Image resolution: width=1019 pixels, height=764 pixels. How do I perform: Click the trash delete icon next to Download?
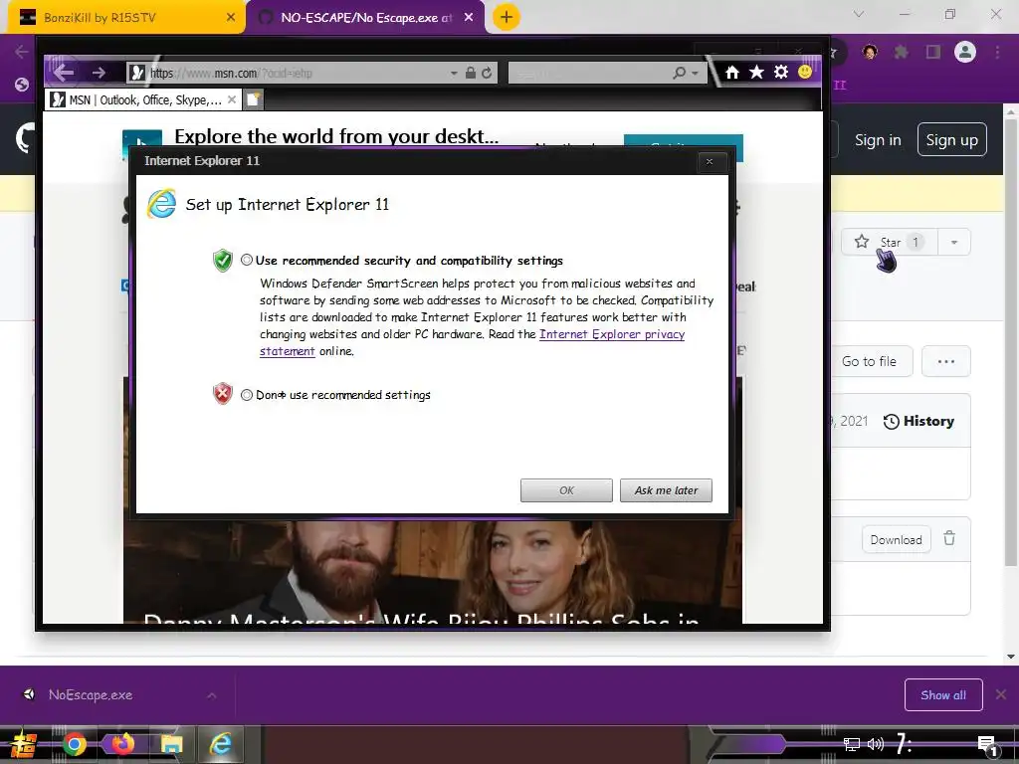click(949, 538)
